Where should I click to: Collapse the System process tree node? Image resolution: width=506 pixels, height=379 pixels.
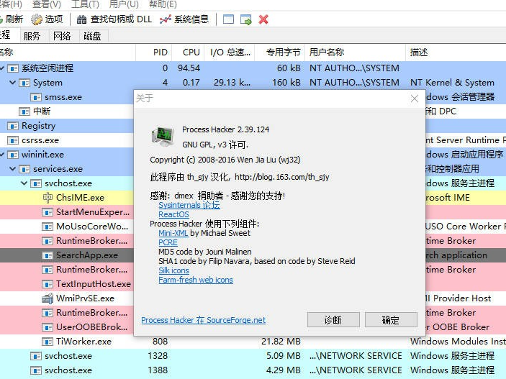coord(13,83)
